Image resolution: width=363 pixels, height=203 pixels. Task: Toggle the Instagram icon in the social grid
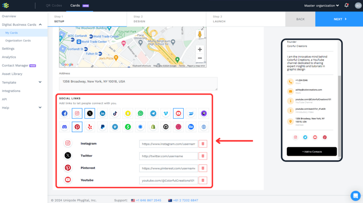(77, 114)
